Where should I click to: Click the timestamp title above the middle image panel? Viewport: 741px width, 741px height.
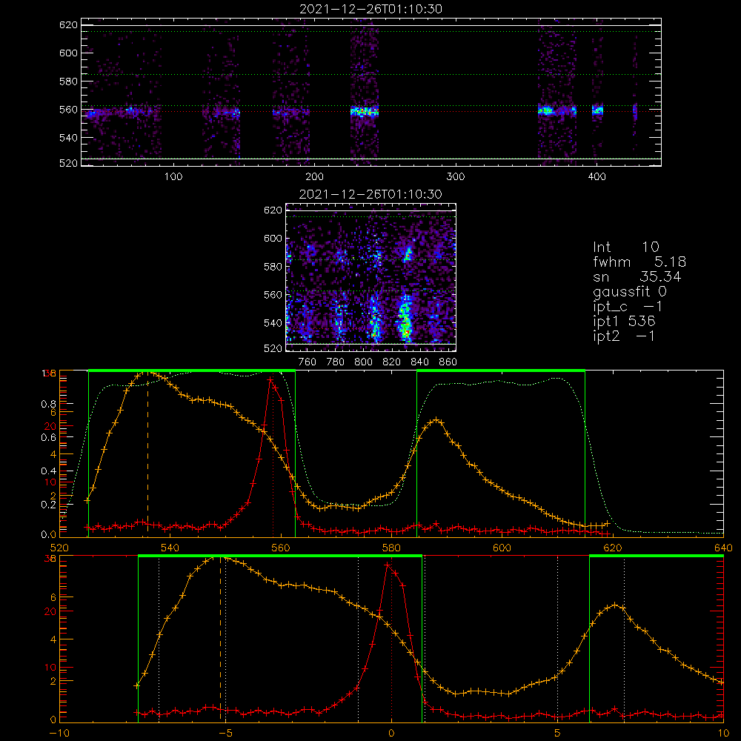(x=370, y=194)
